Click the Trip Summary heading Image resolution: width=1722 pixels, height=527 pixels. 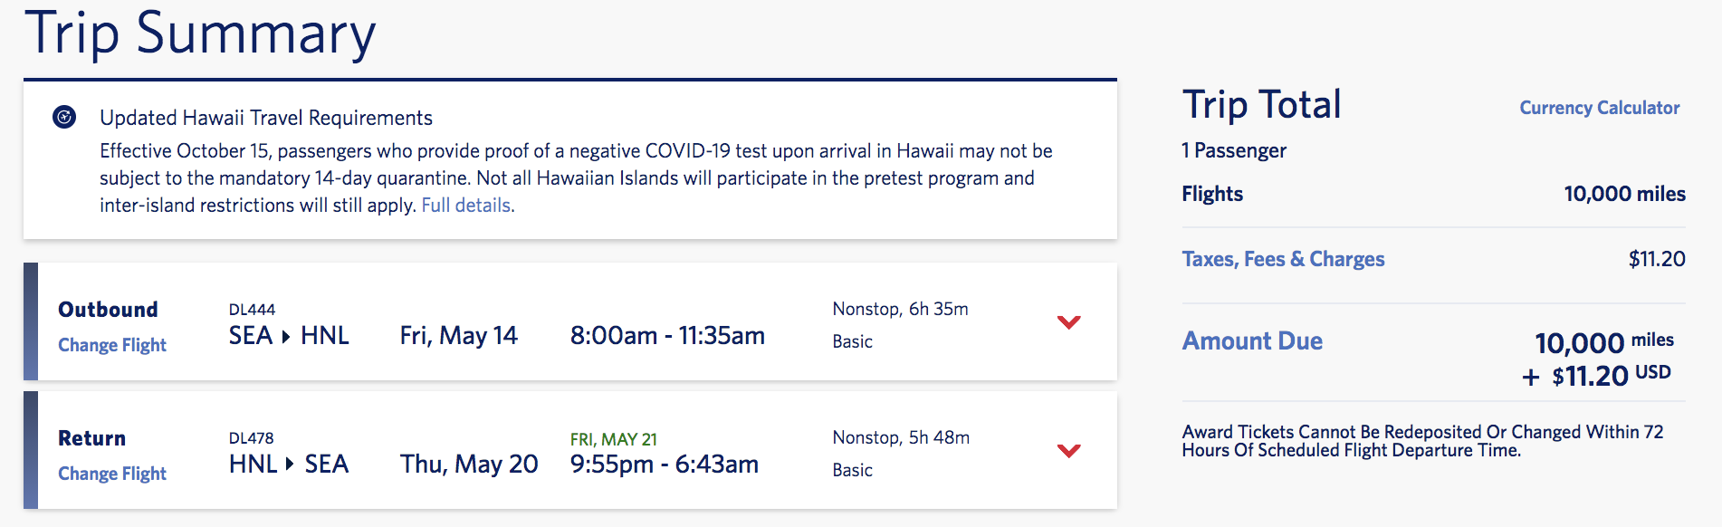coord(201,33)
